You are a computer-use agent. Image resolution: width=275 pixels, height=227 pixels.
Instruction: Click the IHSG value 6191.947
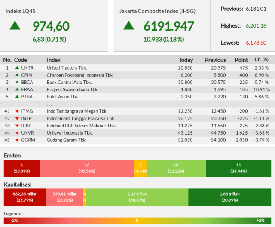pyautogui.click(x=169, y=26)
